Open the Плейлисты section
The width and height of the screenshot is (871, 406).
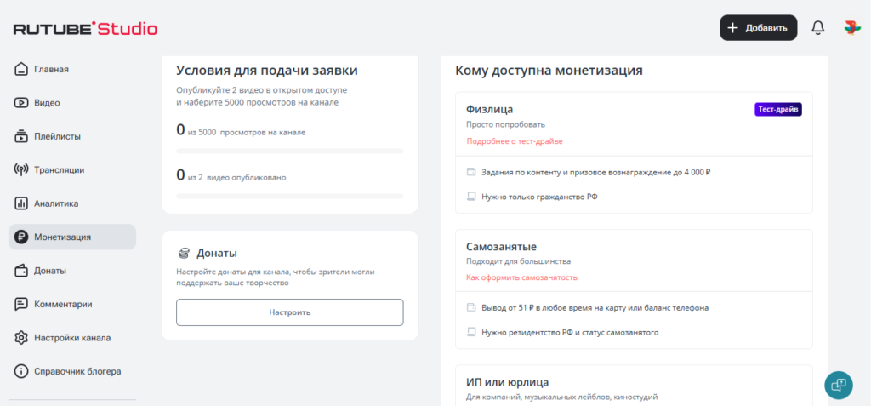72,136
